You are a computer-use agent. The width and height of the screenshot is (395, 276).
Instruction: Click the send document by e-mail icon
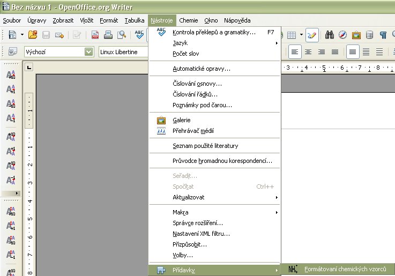click(59, 35)
